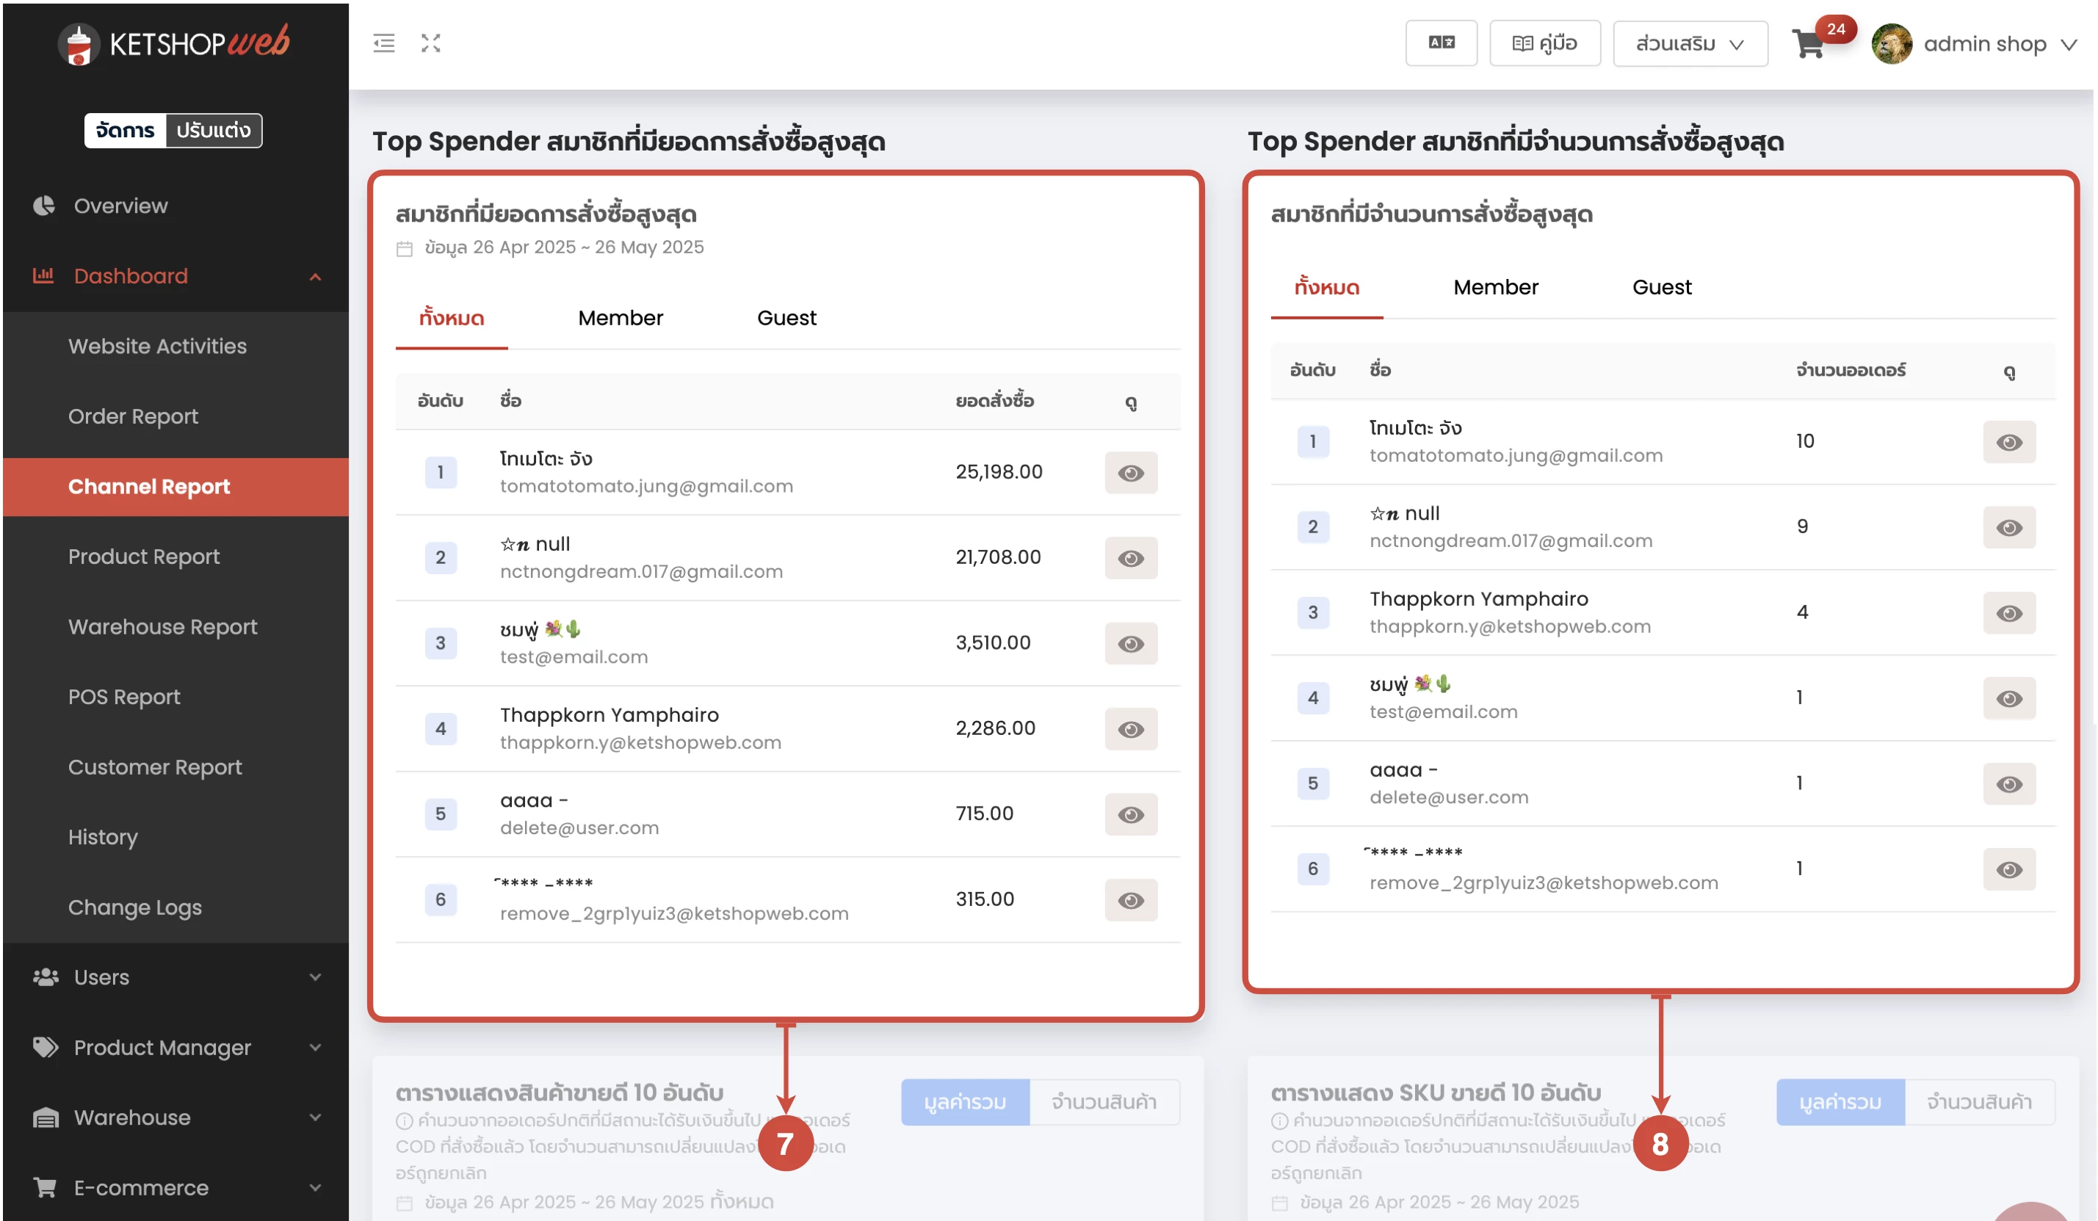This screenshot has height=1221, width=2098.
Task: Expand the Warehouse menu chevron
Action: [x=316, y=1117]
